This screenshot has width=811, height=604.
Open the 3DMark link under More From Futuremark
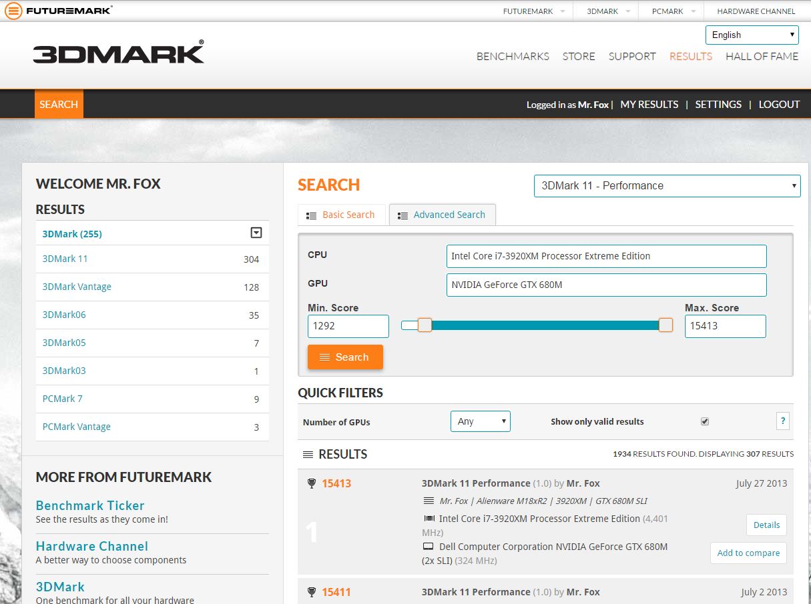coord(60,587)
